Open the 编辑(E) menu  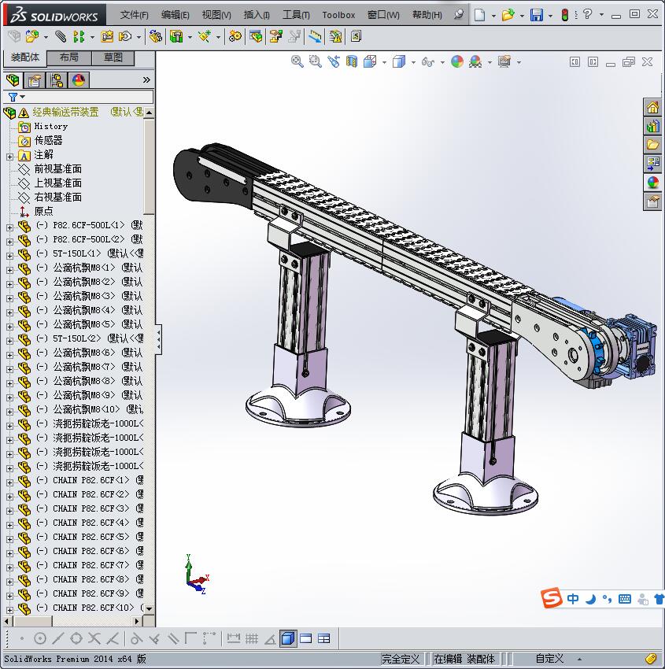(x=175, y=15)
